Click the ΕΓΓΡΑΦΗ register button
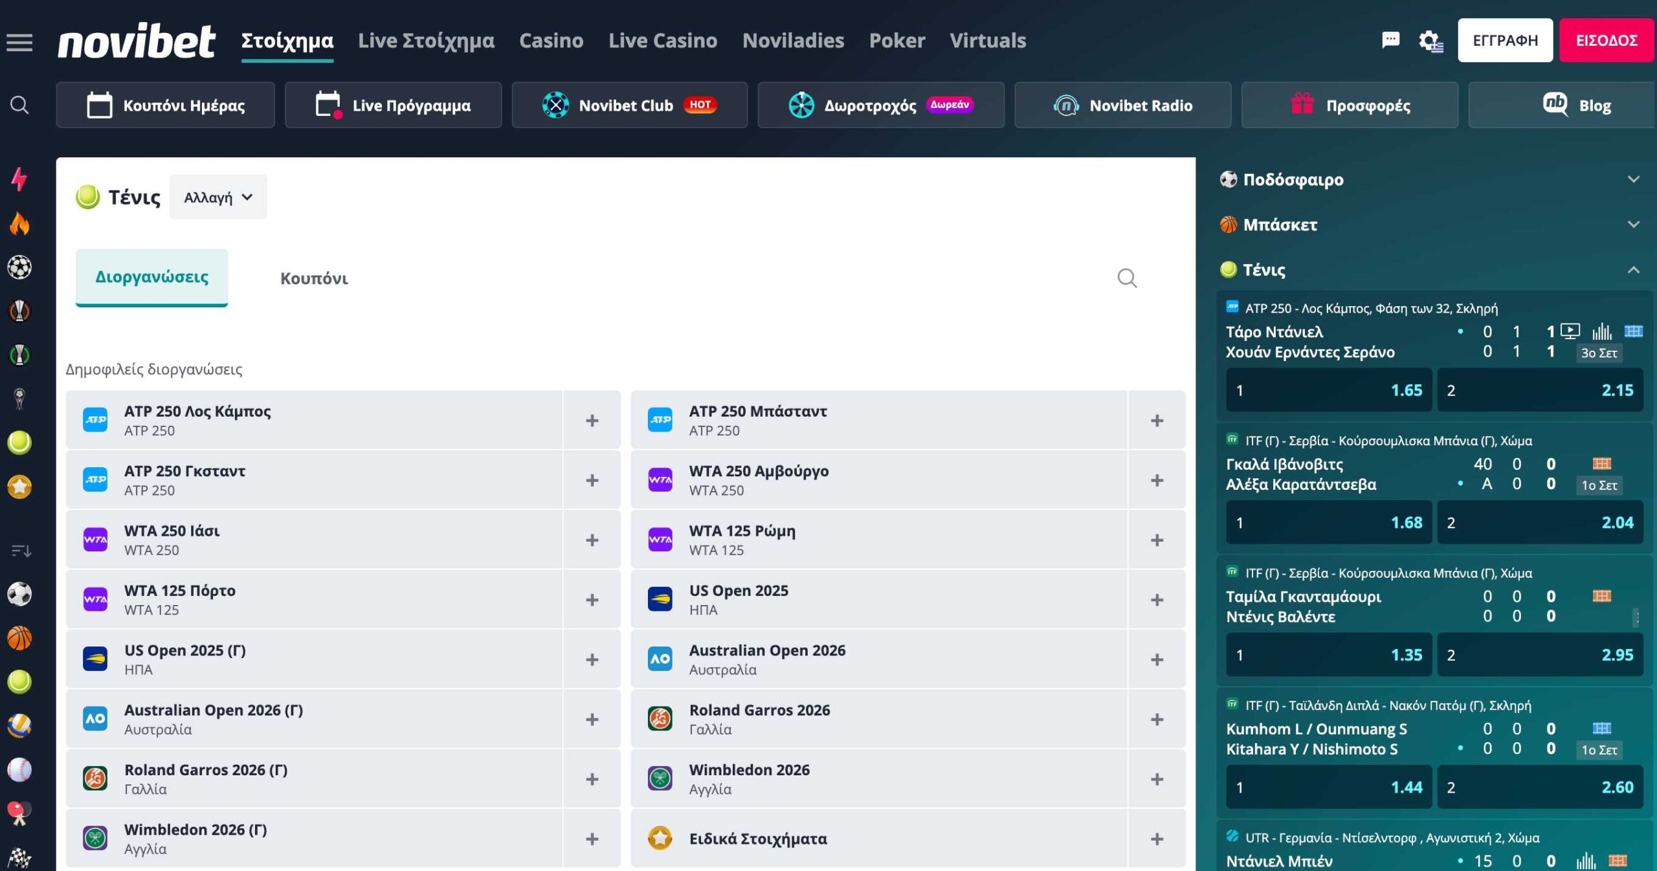1657x871 pixels. tap(1505, 40)
